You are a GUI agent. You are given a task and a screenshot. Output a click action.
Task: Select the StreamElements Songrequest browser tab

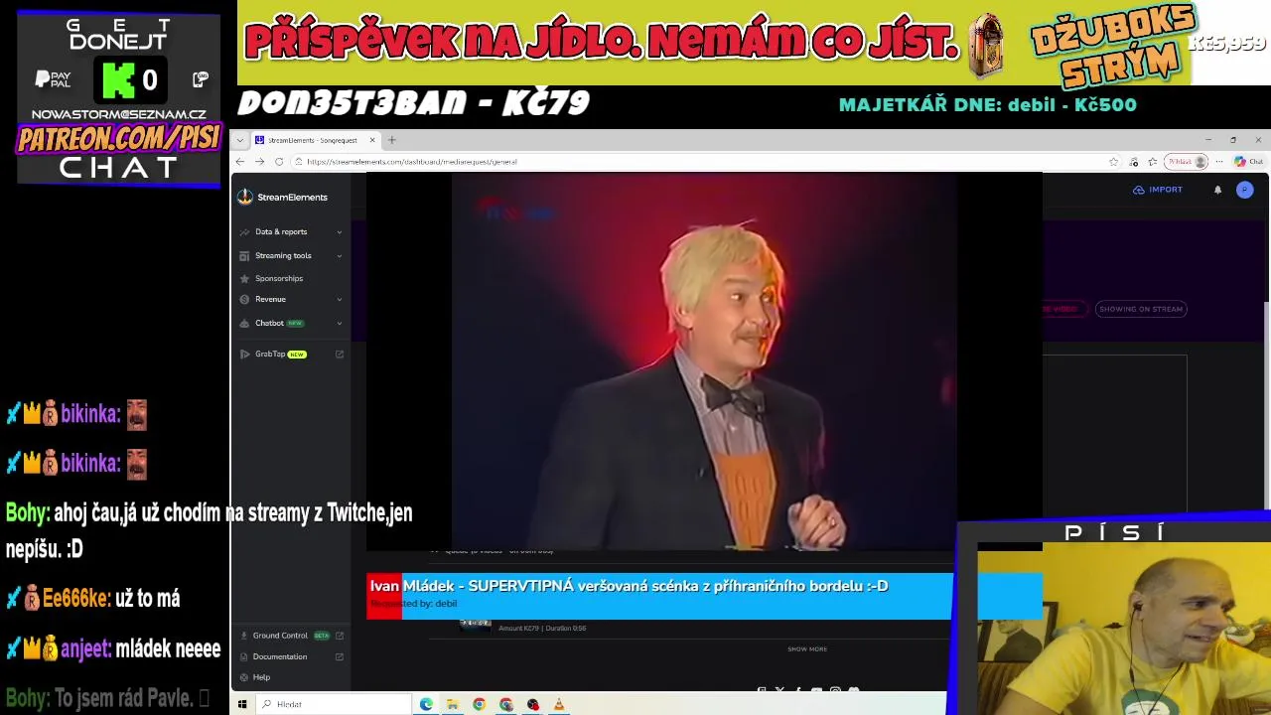(x=314, y=140)
